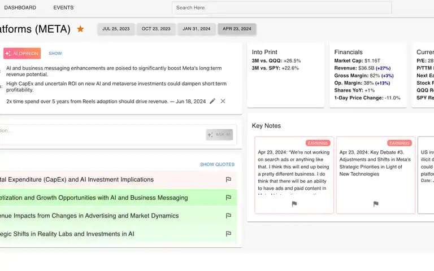Click the Gross Margin 82% (+3%) line
The image size is (434, 271).
[364, 76]
